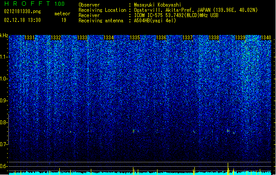Click the Receiving antenna label
Screen dimensions: 276x175
point(101,21)
